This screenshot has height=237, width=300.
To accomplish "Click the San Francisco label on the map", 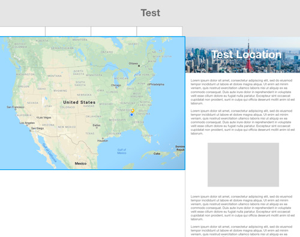I will [16, 107].
